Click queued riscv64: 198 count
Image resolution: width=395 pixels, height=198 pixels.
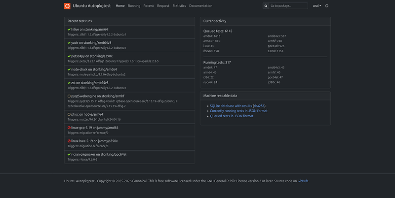point(211,51)
